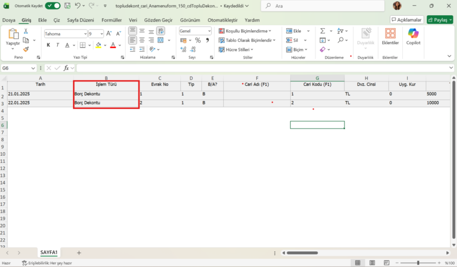Open Eklentiler add-ins icon
The image size is (457, 267).
point(390,37)
